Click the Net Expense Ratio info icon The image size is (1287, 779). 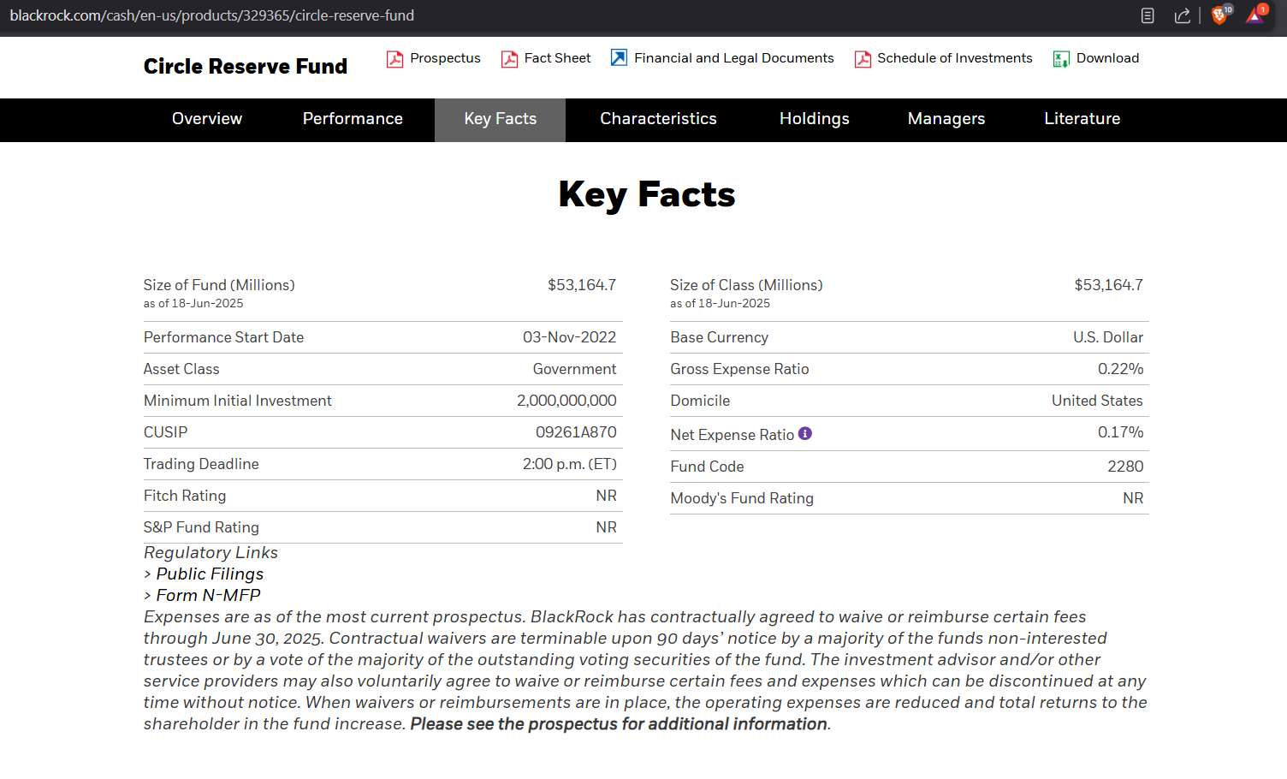(805, 433)
